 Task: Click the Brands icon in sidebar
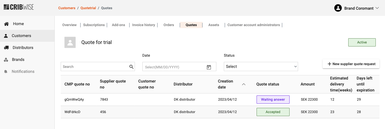click(x=6, y=60)
